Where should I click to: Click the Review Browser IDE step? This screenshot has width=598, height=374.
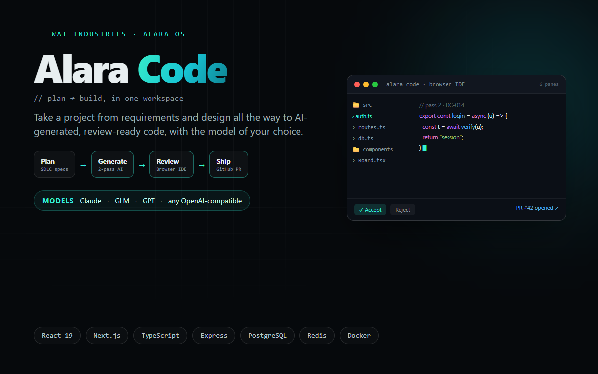[171, 164]
